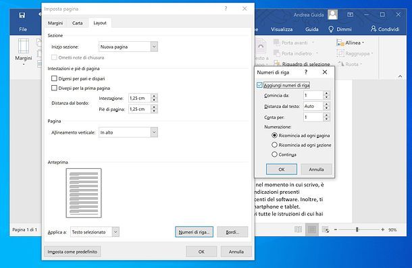Close the Numeri di riga dialog

[x=325, y=72]
